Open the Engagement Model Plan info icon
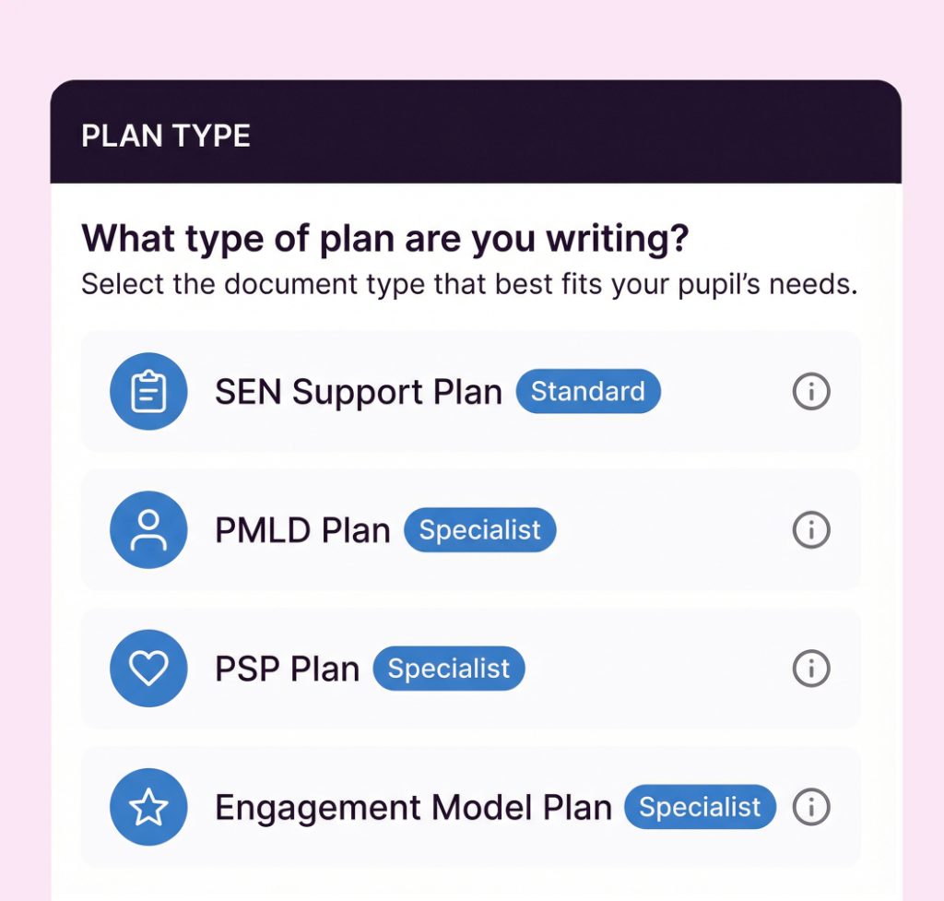The image size is (944, 901). click(x=810, y=807)
